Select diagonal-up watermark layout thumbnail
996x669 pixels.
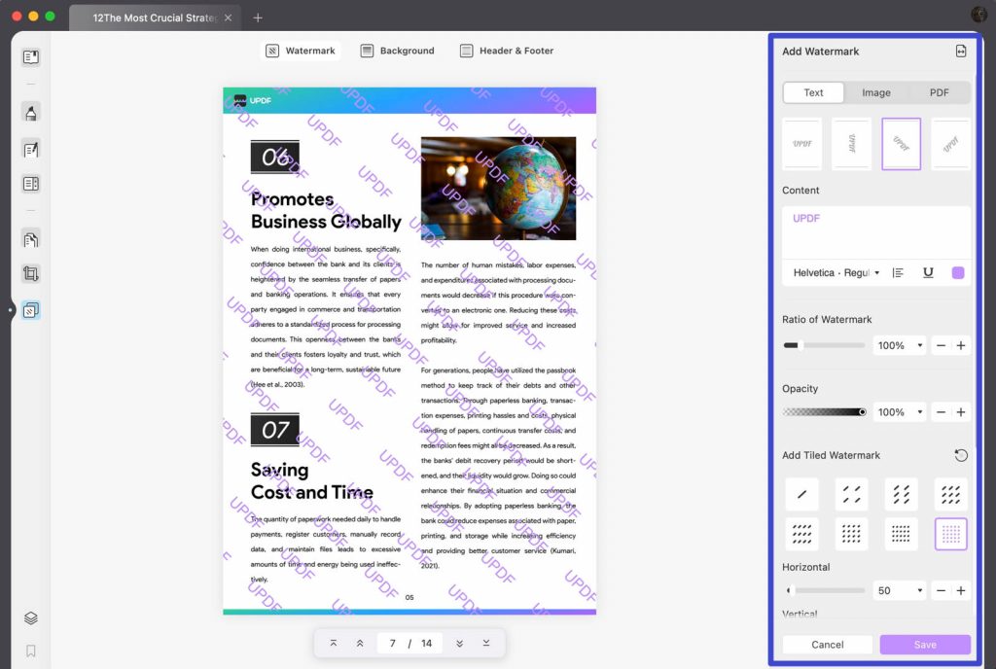coord(950,144)
